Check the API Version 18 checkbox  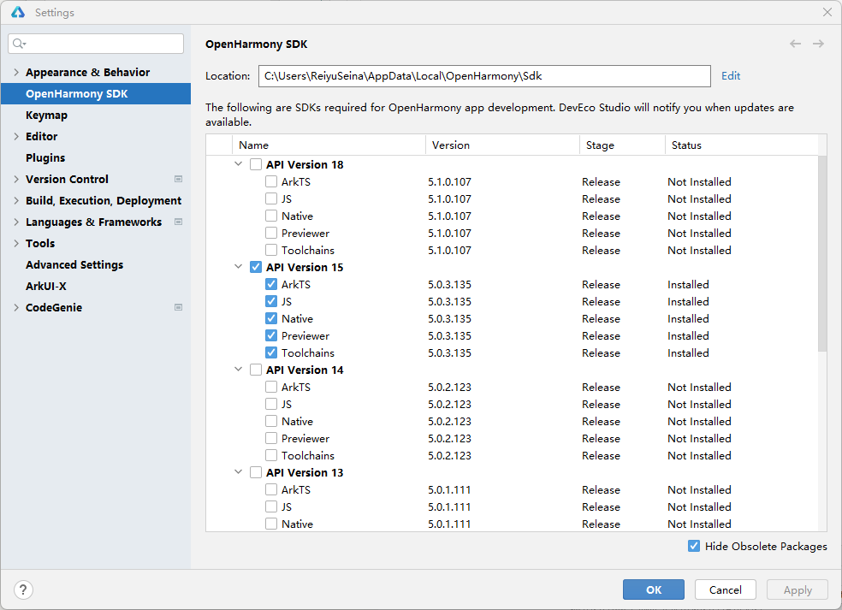(x=256, y=164)
